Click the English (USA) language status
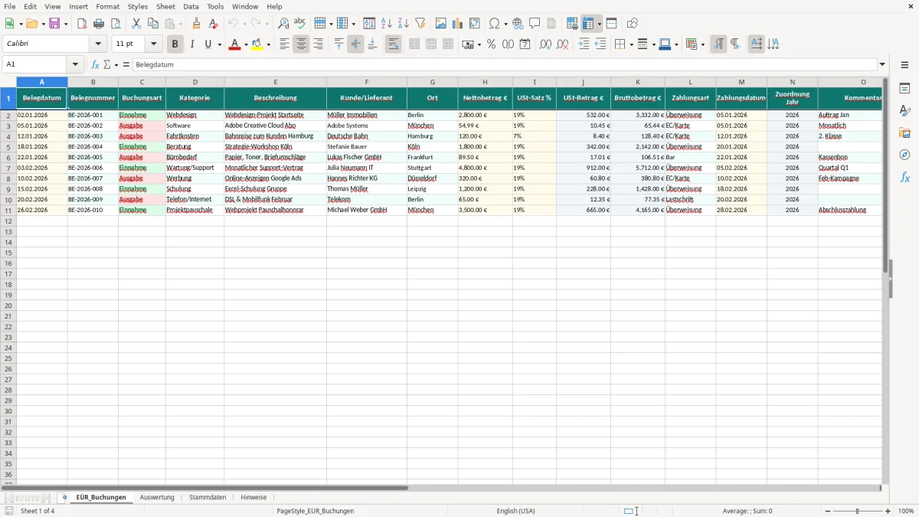The height and width of the screenshot is (517, 919). 516,511
